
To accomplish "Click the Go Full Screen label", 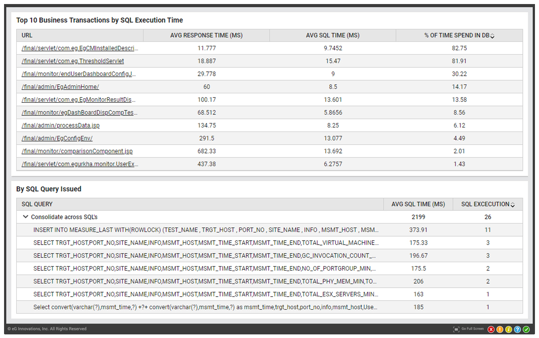I will click(x=473, y=329).
